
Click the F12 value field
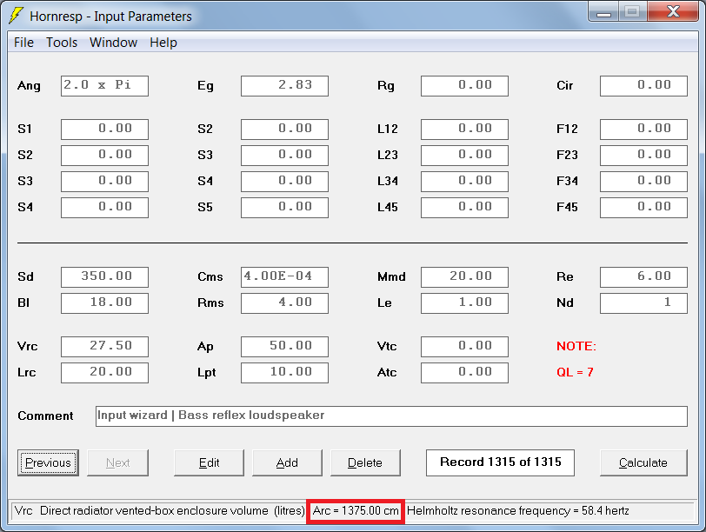pyautogui.click(x=644, y=130)
